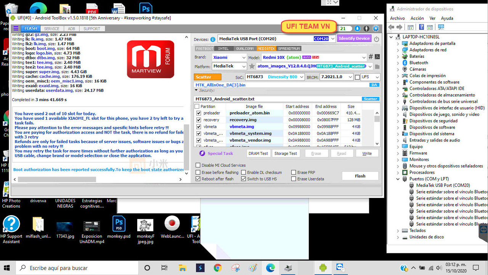
Task: Click Forward arrow in Device Manager toolbar
Action: coord(399,27)
